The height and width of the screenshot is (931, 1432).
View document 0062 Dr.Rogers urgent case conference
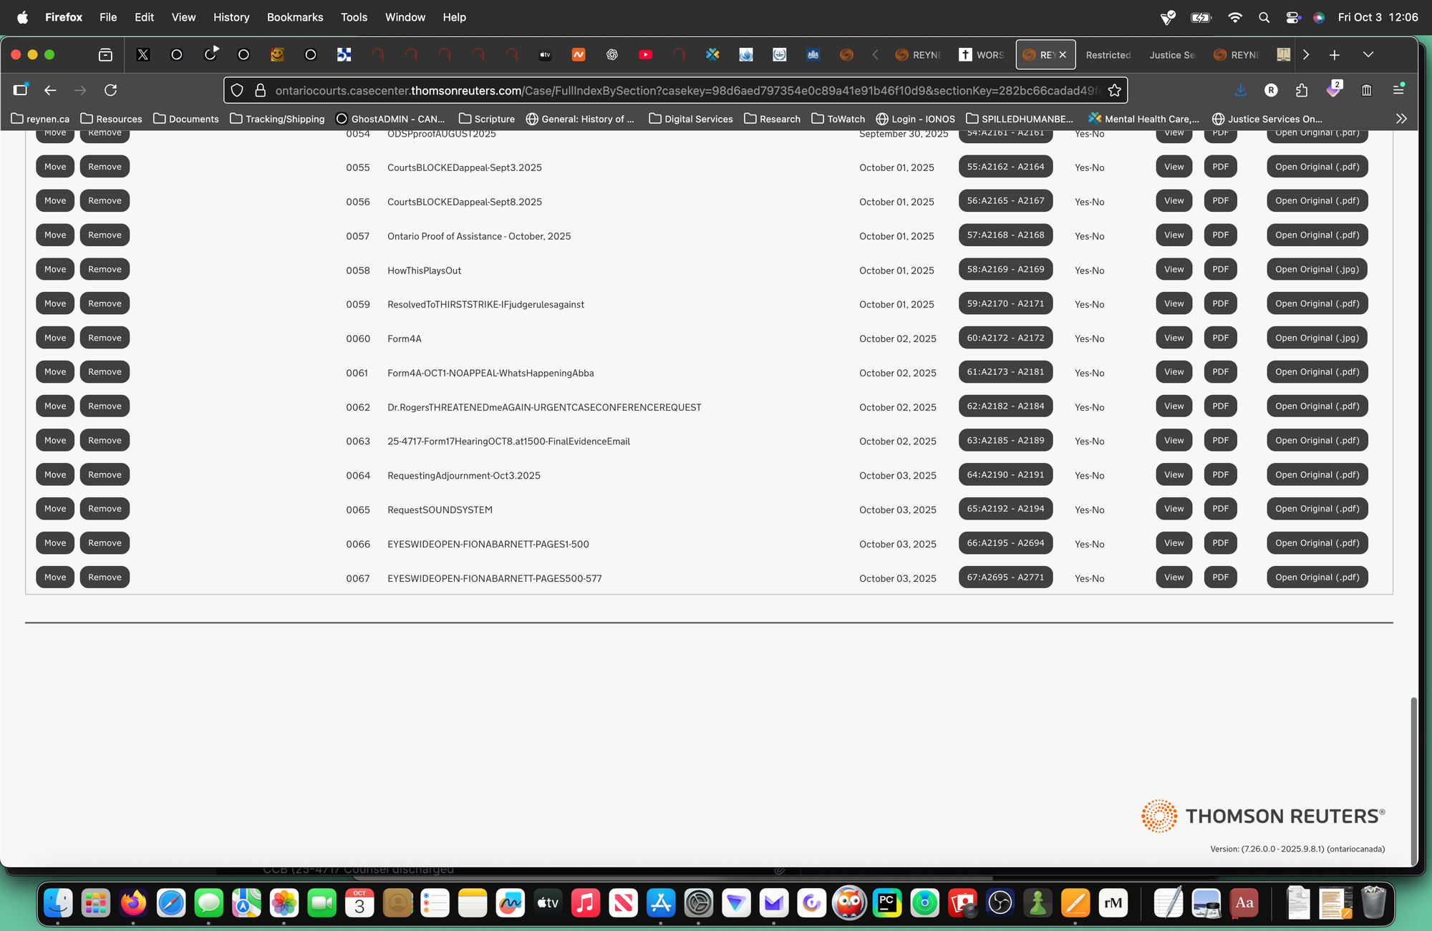[x=1174, y=406]
